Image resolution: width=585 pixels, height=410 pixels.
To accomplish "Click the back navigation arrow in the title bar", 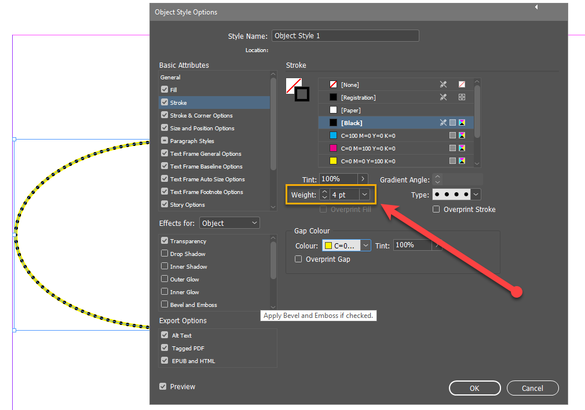I will tap(536, 7).
